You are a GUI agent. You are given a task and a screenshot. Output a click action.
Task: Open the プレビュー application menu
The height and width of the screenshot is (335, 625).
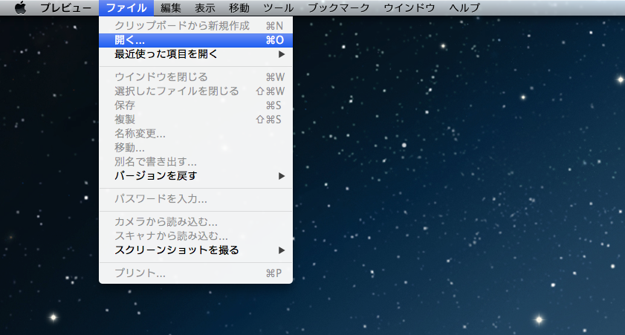point(65,7)
